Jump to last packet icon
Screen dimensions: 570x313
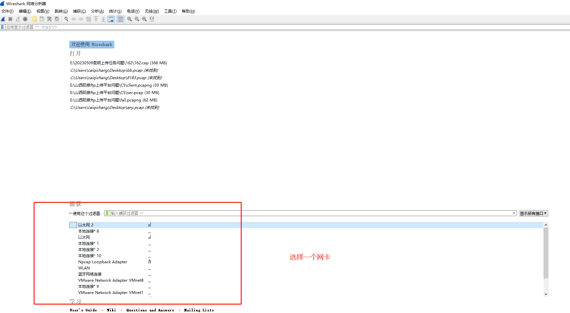click(x=103, y=19)
